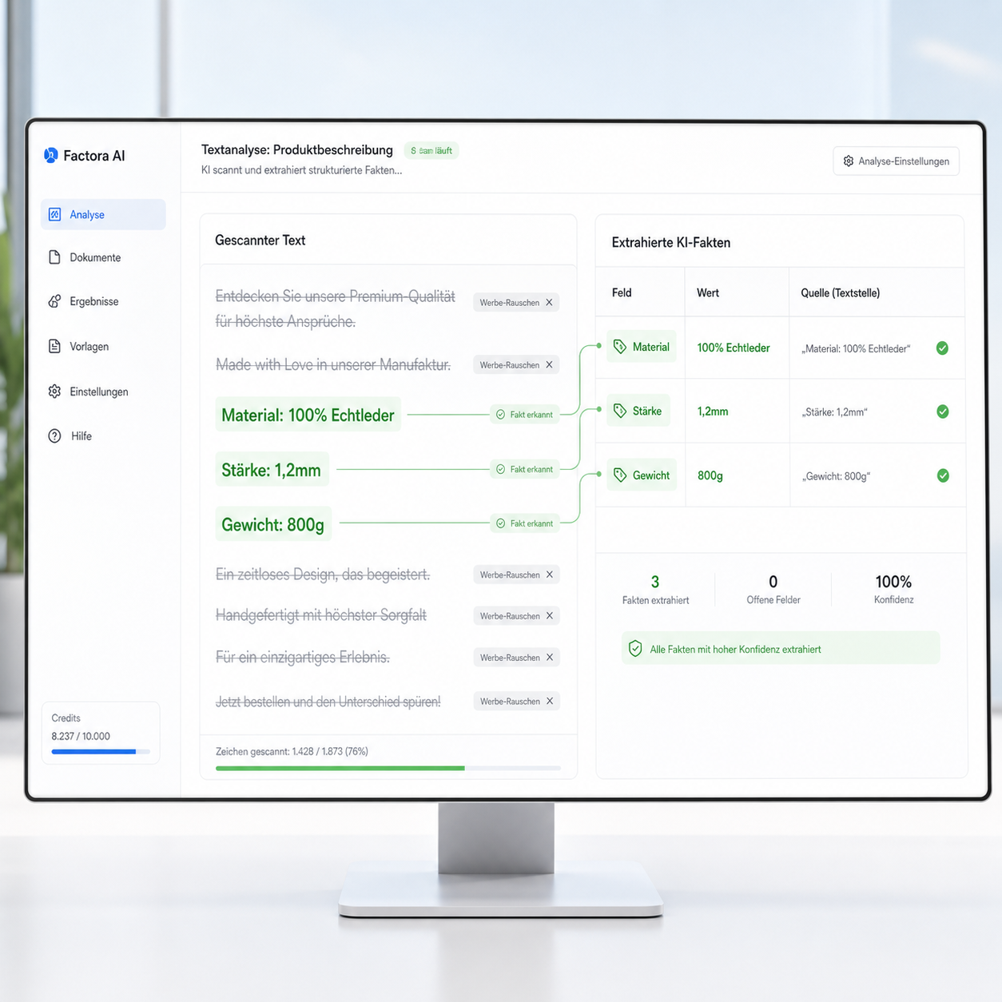Click Fakt erkannt badge next to Gewicht line
This screenshot has width=1002, height=1002.
coord(524,523)
